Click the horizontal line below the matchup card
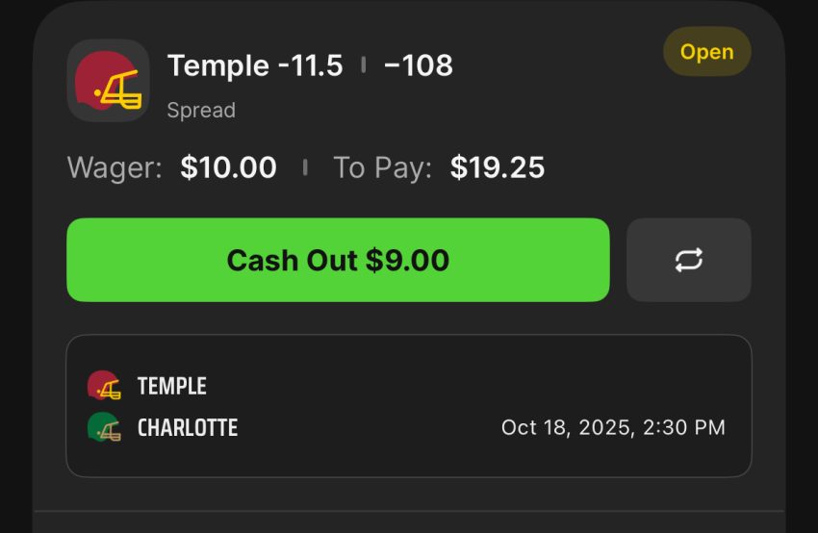The height and width of the screenshot is (533, 818). click(x=409, y=511)
